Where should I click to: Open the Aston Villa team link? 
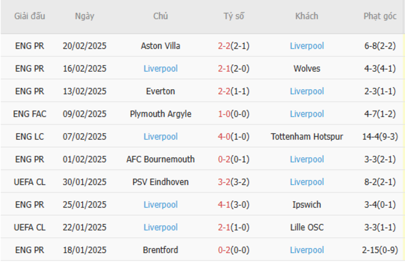click(x=160, y=45)
